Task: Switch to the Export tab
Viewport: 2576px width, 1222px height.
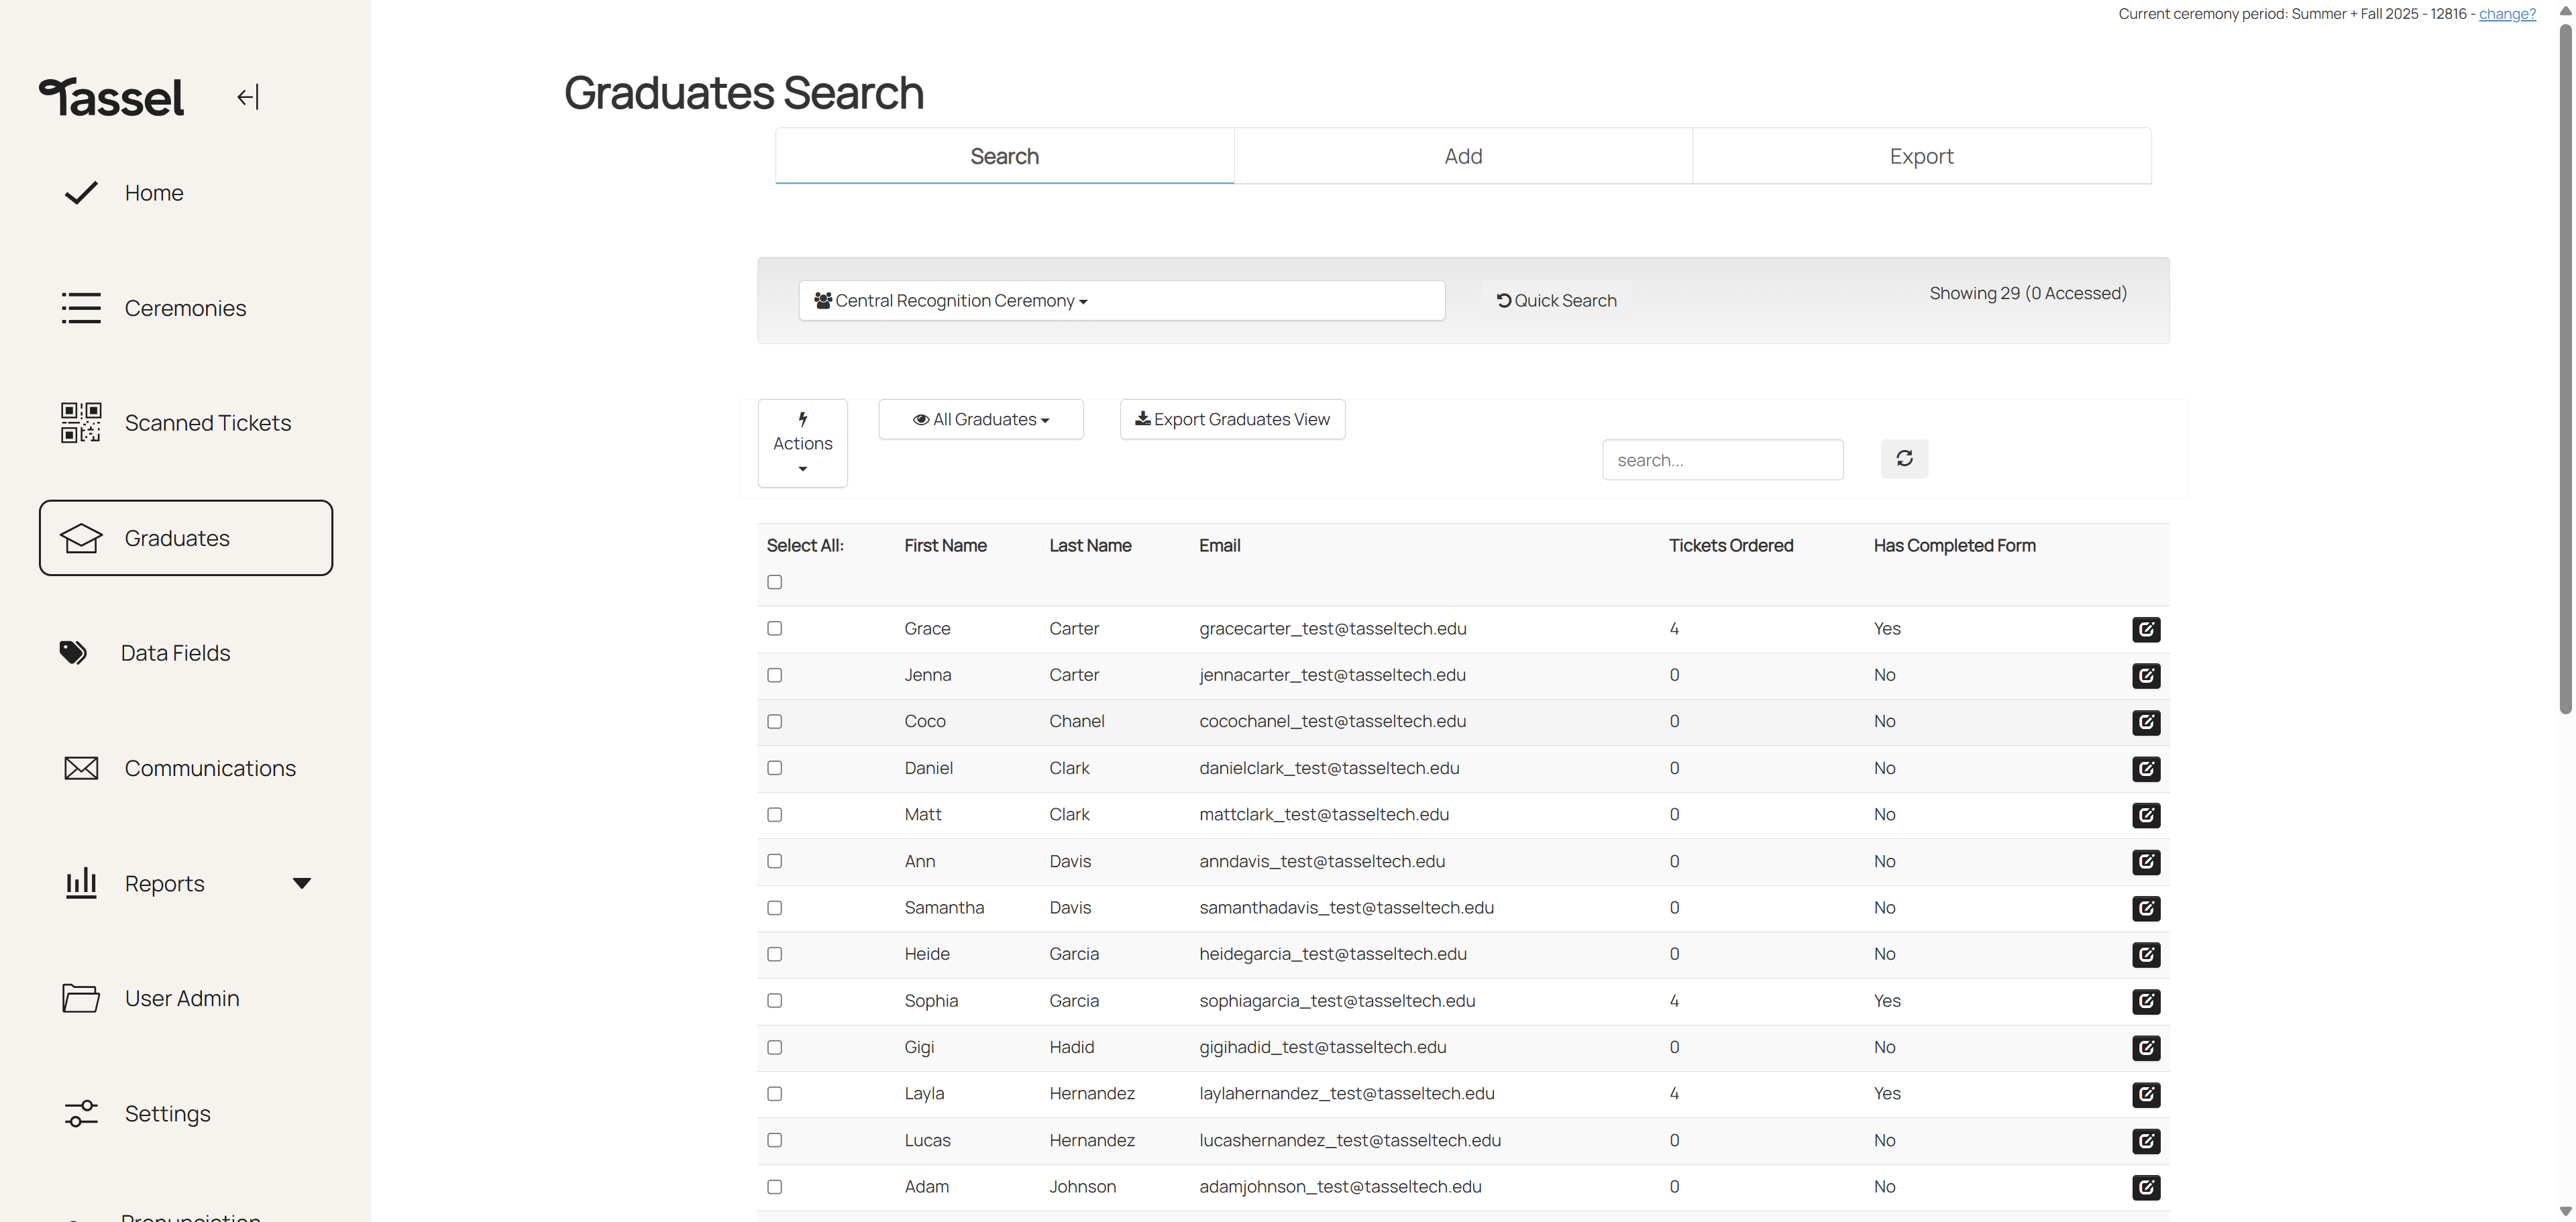Action: click(1921, 156)
